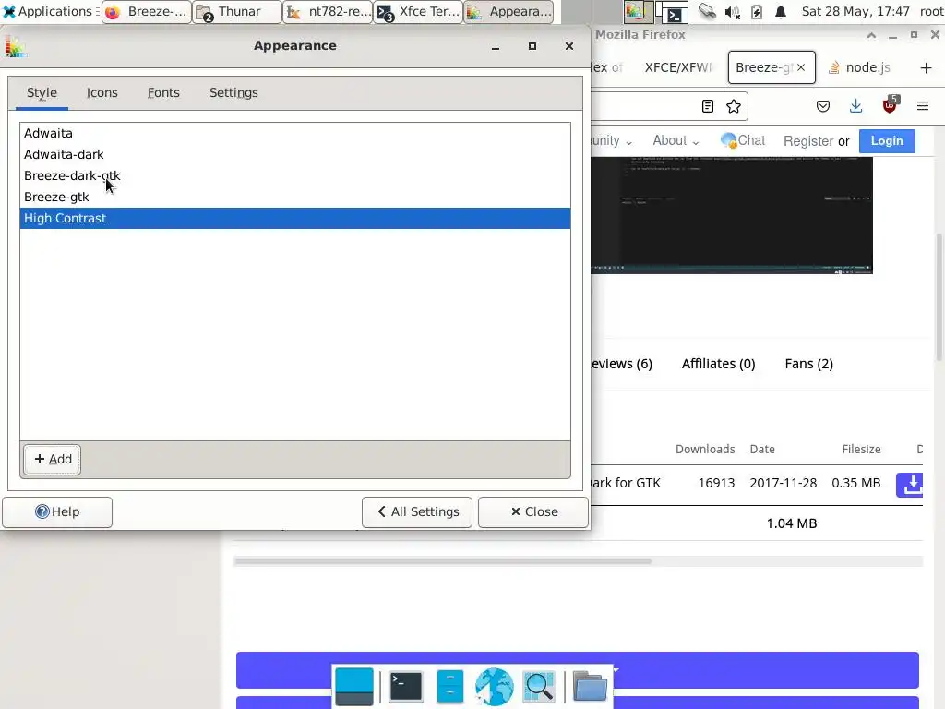Open the Applications menu in the top panel
Screen dimensions: 945x709
pyautogui.click(x=48, y=11)
